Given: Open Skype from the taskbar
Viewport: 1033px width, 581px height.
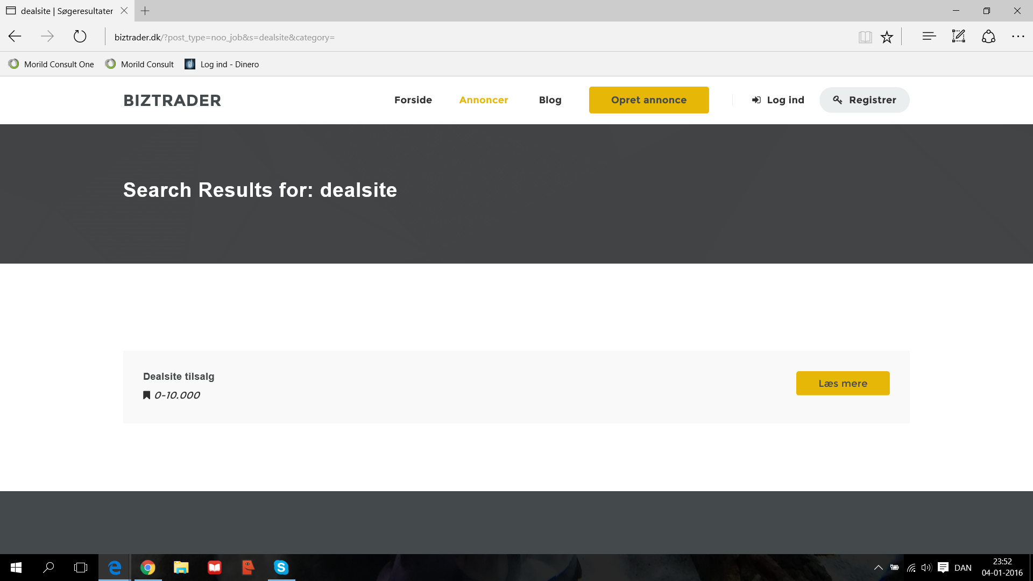Looking at the screenshot, I should pyautogui.click(x=281, y=568).
